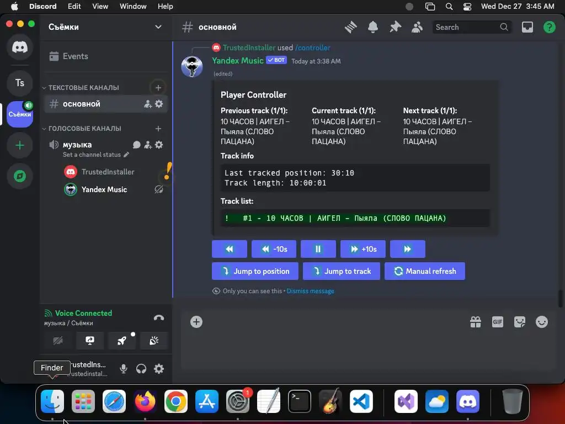Open the Help menu
This screenshot has width=565, height=424.
[166, 7]
